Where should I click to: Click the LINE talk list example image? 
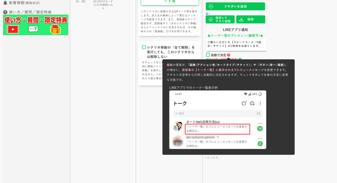(x=218, y=119)
